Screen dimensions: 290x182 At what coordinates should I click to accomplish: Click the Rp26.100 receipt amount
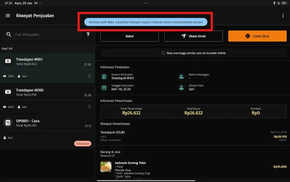[280, 137]
